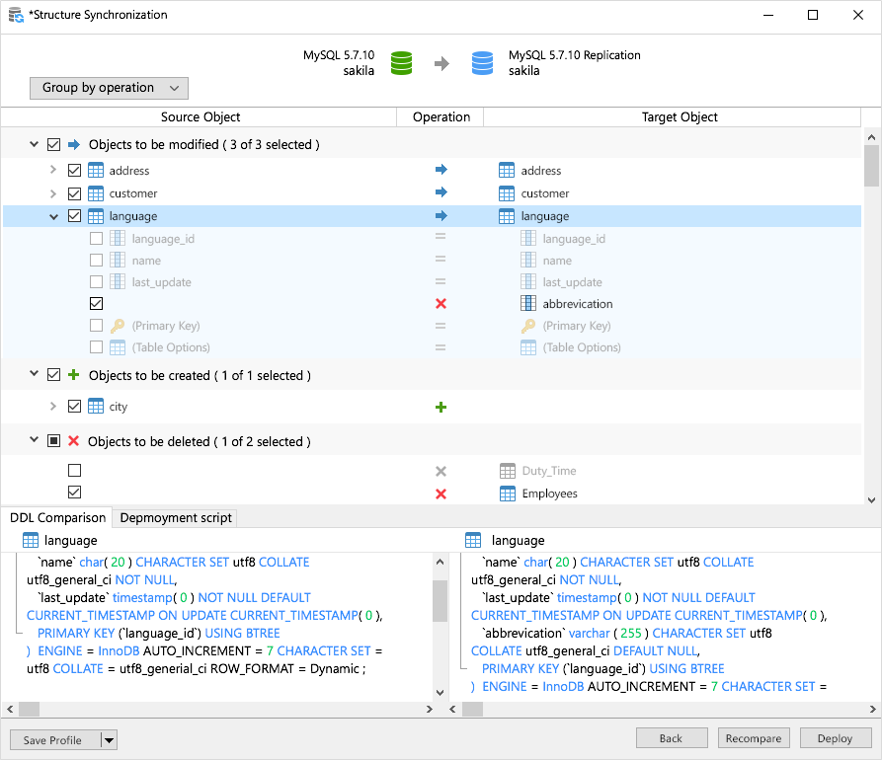882x760 pixels.
Task: Collapse the Objects to be modified group
Action: pos(35,145)
